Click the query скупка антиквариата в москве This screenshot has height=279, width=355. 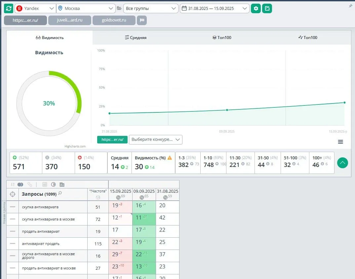pos(49,219)
